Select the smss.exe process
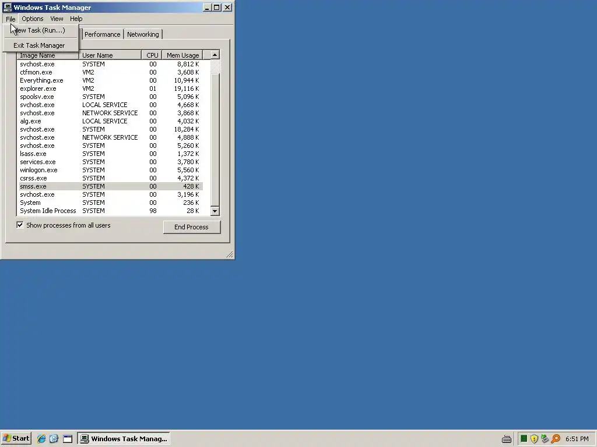 click(x=111, y=186)
